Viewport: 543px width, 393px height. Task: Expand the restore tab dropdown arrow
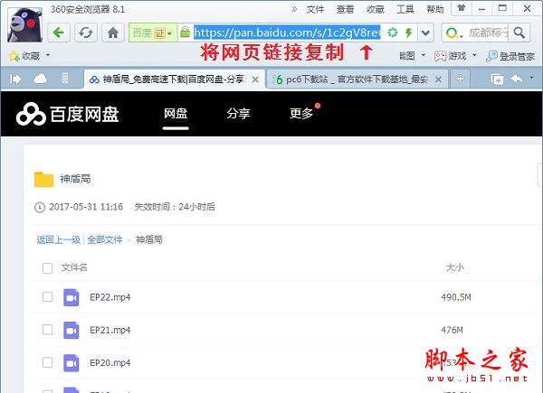click(x=531, y=78)
